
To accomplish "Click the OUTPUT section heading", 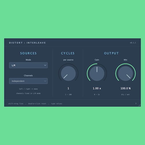I will point(111,53).
